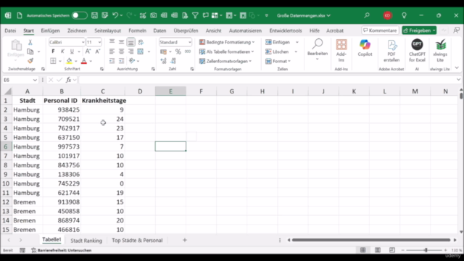Open xlwings Lite add-in
This screenshot has height=261, width=464.
[440, 51]
